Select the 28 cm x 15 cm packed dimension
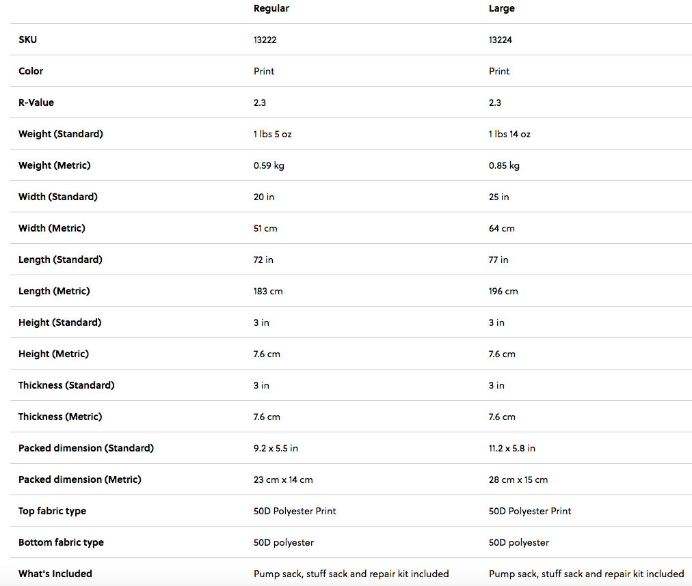Screen dimensions: 692x586 pos(518,479)
